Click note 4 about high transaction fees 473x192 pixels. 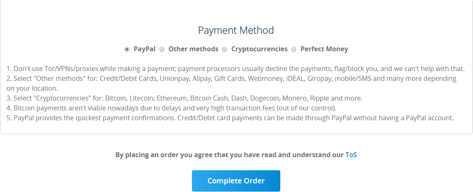point(171,108)
